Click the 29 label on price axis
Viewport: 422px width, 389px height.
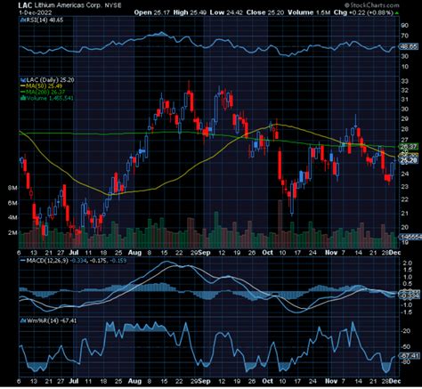(x=404, y=119)
